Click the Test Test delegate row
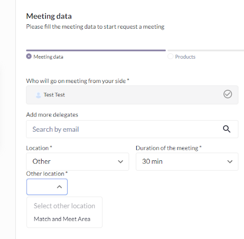This screenshot has width=244, height=239. [x=132, y=95]
